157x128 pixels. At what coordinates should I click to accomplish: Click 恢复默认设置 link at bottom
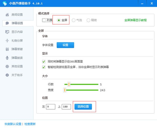click(13, 124)
